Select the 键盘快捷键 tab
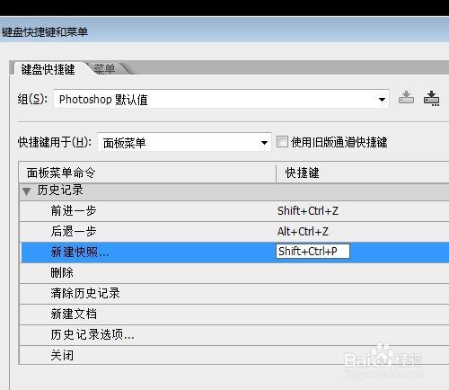Screen dimensions: 449x390 click(48, 69)
